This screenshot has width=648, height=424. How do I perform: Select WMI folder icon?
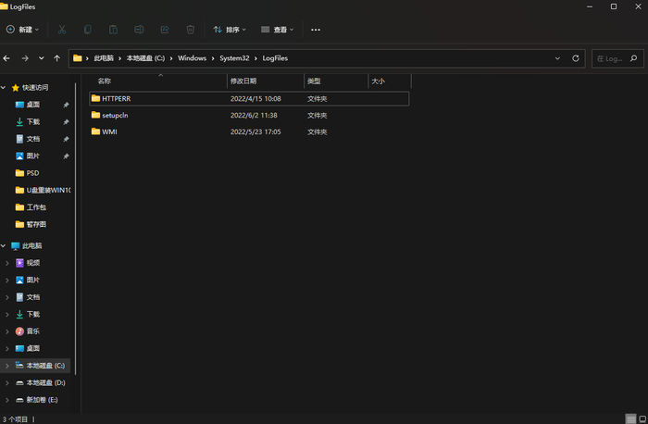click(x=95, y=131)
